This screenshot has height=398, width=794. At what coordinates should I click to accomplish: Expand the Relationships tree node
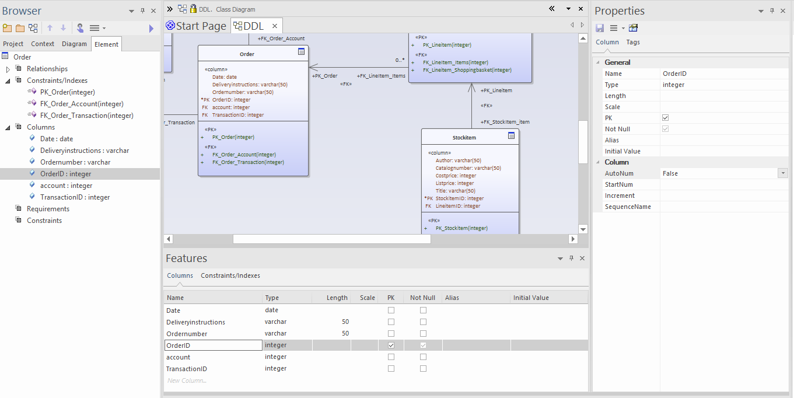8,69
